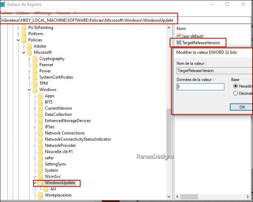Screen dimensions: 253x202
Task: Click the TPM folder icon
Action: point(35,83)
